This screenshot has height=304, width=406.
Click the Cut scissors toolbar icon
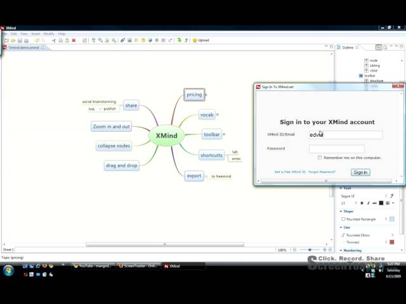(x=54, y=41)
